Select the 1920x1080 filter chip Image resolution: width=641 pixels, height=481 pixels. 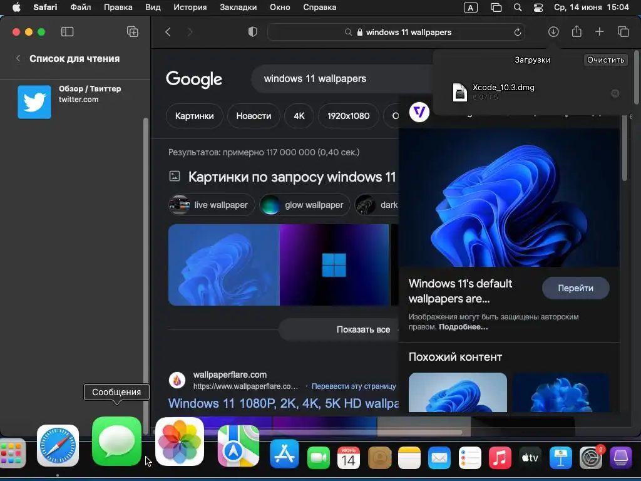point(348,116)
